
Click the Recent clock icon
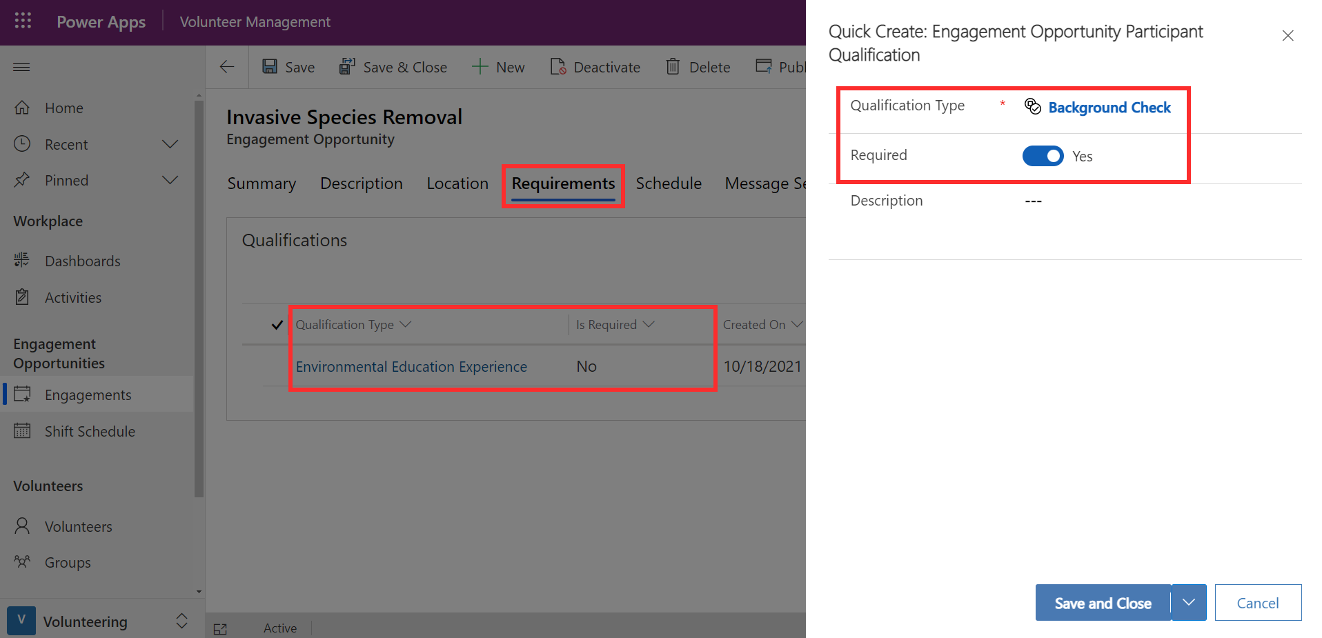22,143
